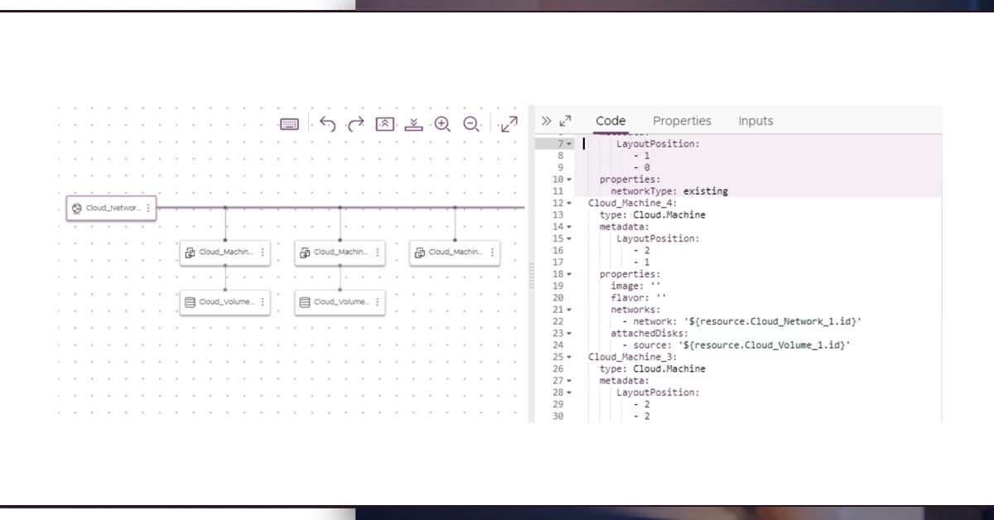Viewport: 994px width, 520px height.
Task: Click the Cloud_Network node globe icon
Action: coord(77,209)
